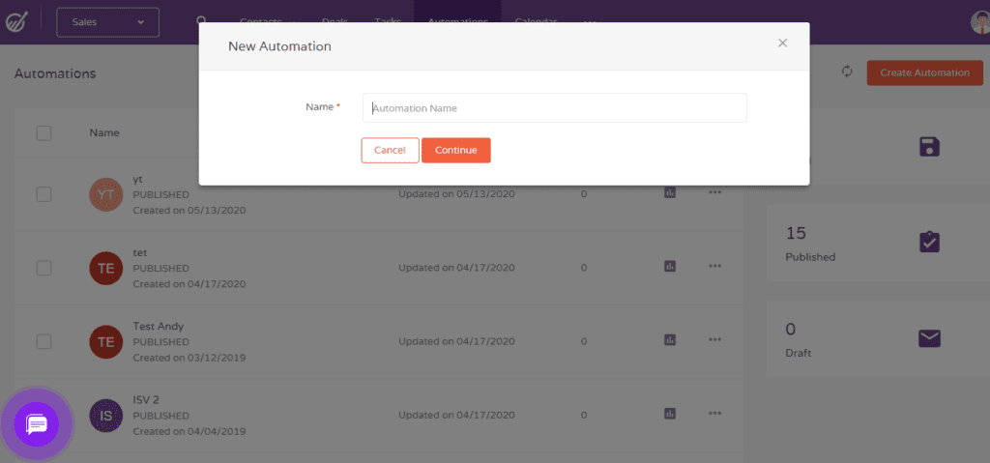Cancel the New Automation dialog
The image size is (990, 463).
pos(391,151)
